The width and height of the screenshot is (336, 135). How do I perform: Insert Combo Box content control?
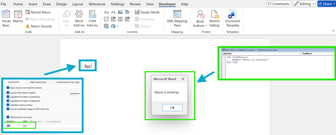113,19
